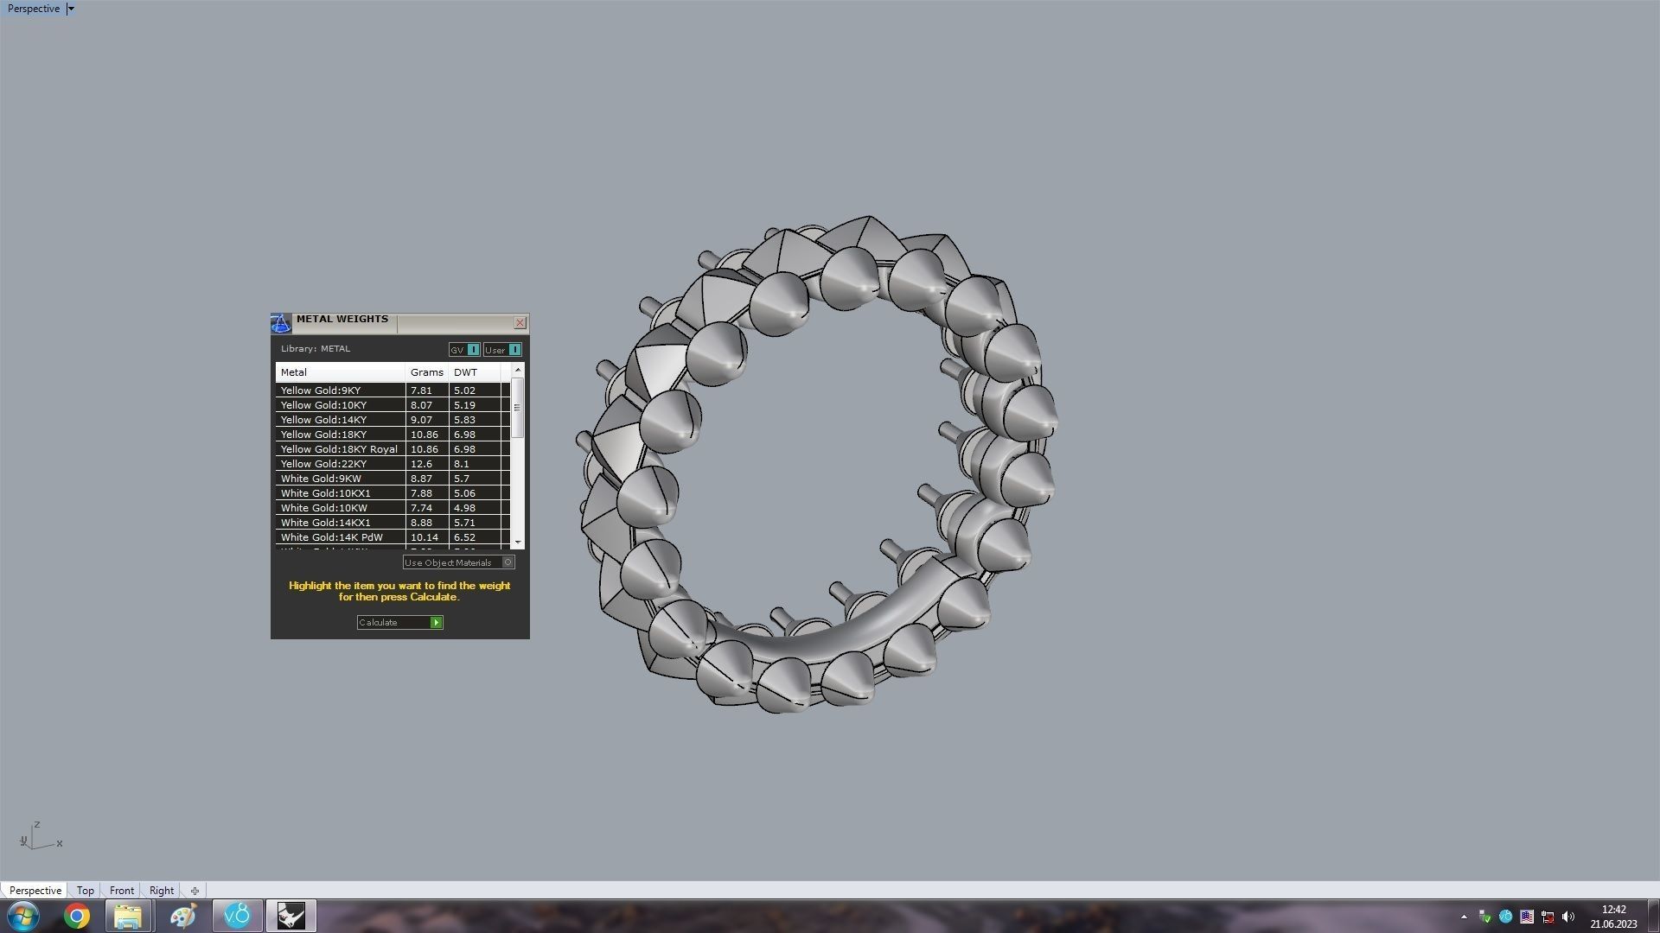Screen dimensions: 1660x933
Task: Show hidden system tray icons
Action: tap(1464, 917)
